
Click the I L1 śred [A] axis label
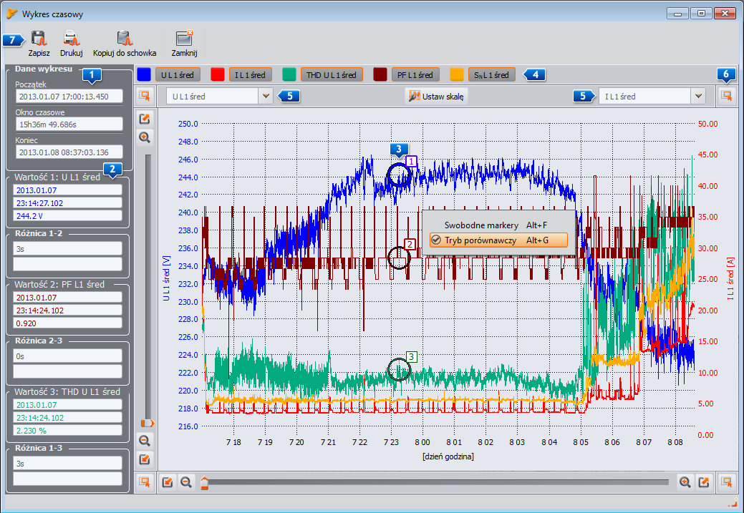coord(730,278)
